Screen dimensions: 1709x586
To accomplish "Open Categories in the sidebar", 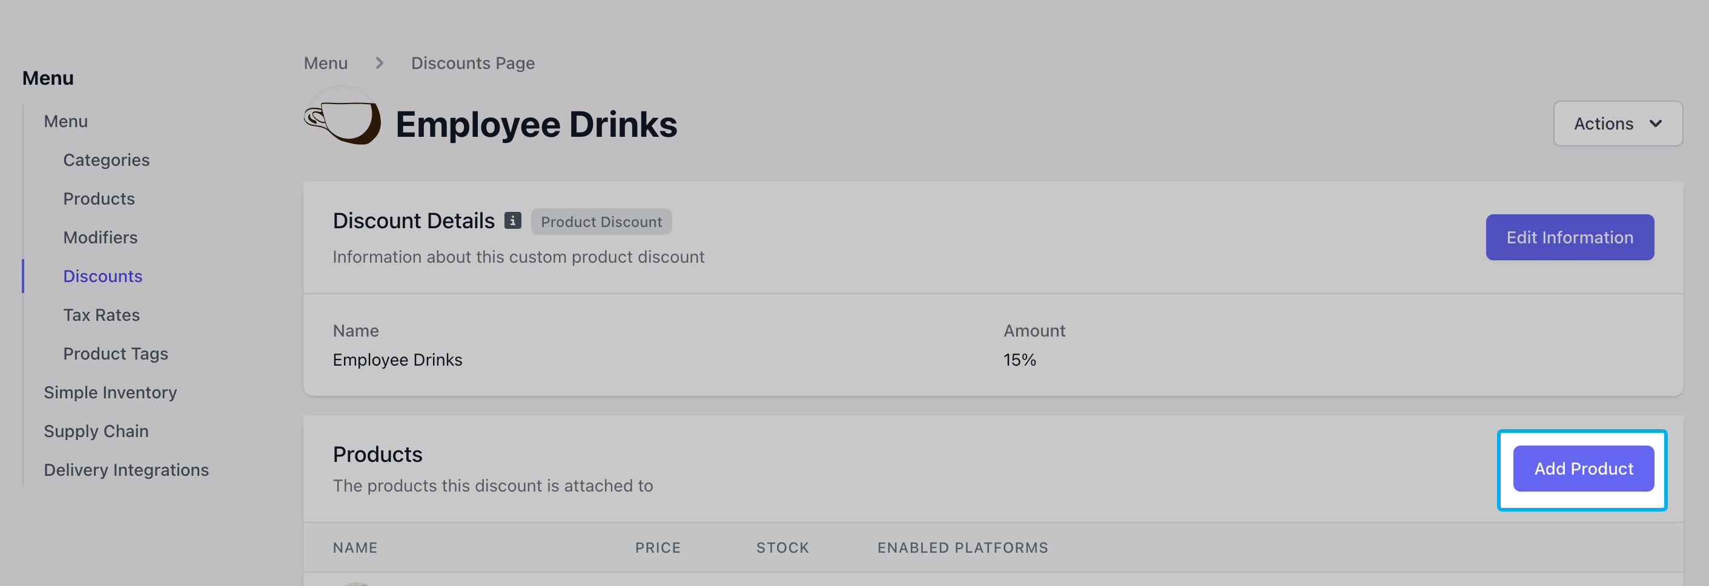I will point(106,160).
